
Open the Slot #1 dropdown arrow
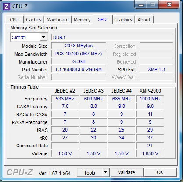click(43, 37)
